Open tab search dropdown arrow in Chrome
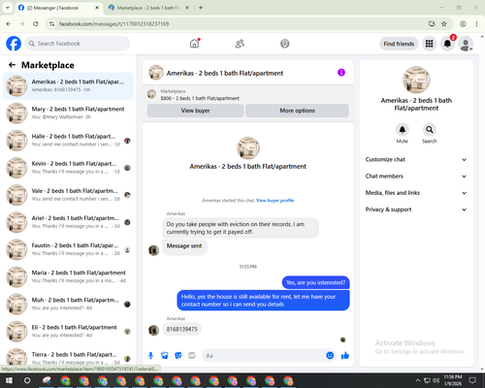 point(8,8)
